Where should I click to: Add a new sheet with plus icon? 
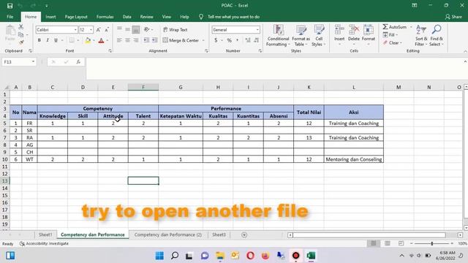244,235
